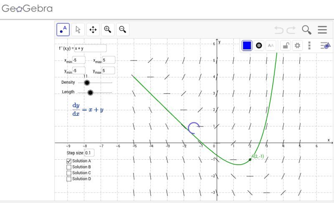Check the Solution C checkbox
This screenshot has height=203, width=334.
click(x=69, y=173)
